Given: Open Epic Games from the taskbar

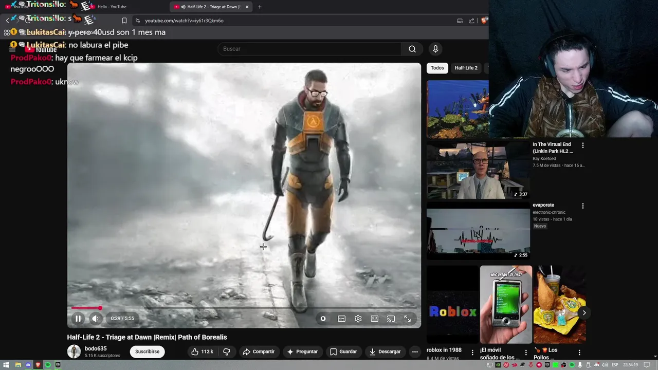Looking at the screenshot, I should pos(58,365).
